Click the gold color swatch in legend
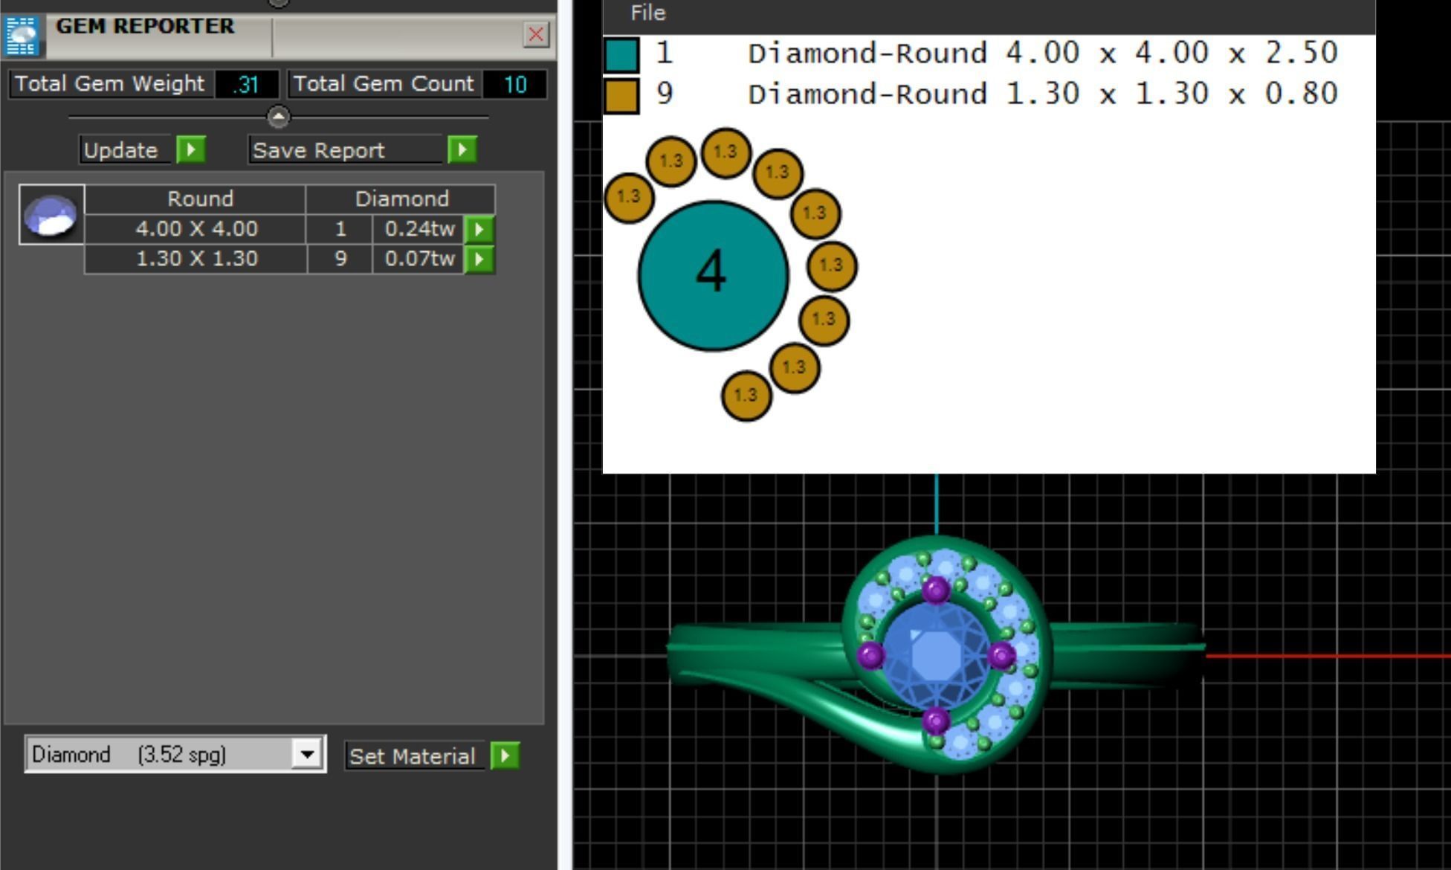This screenshot has width=1451, height=870. [621, 96]
